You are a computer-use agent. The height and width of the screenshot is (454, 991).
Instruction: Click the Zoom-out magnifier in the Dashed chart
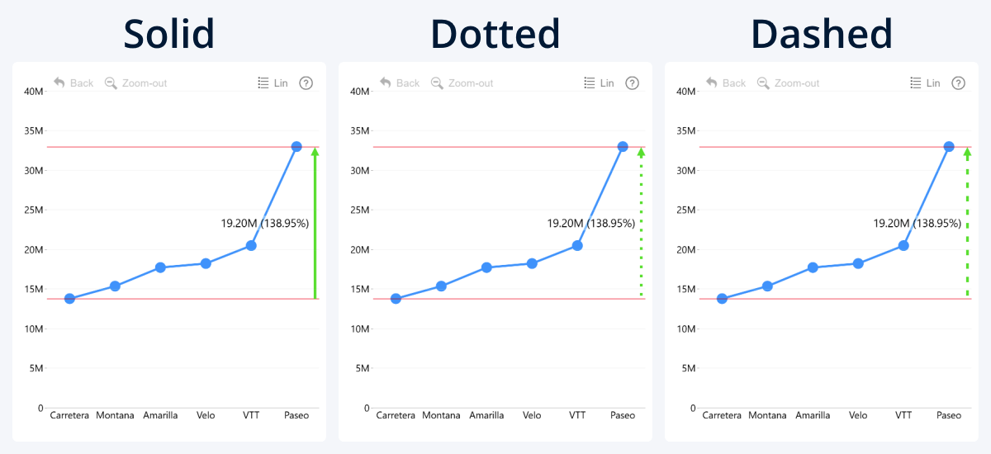pyautogui.click(x=763, y=83)
